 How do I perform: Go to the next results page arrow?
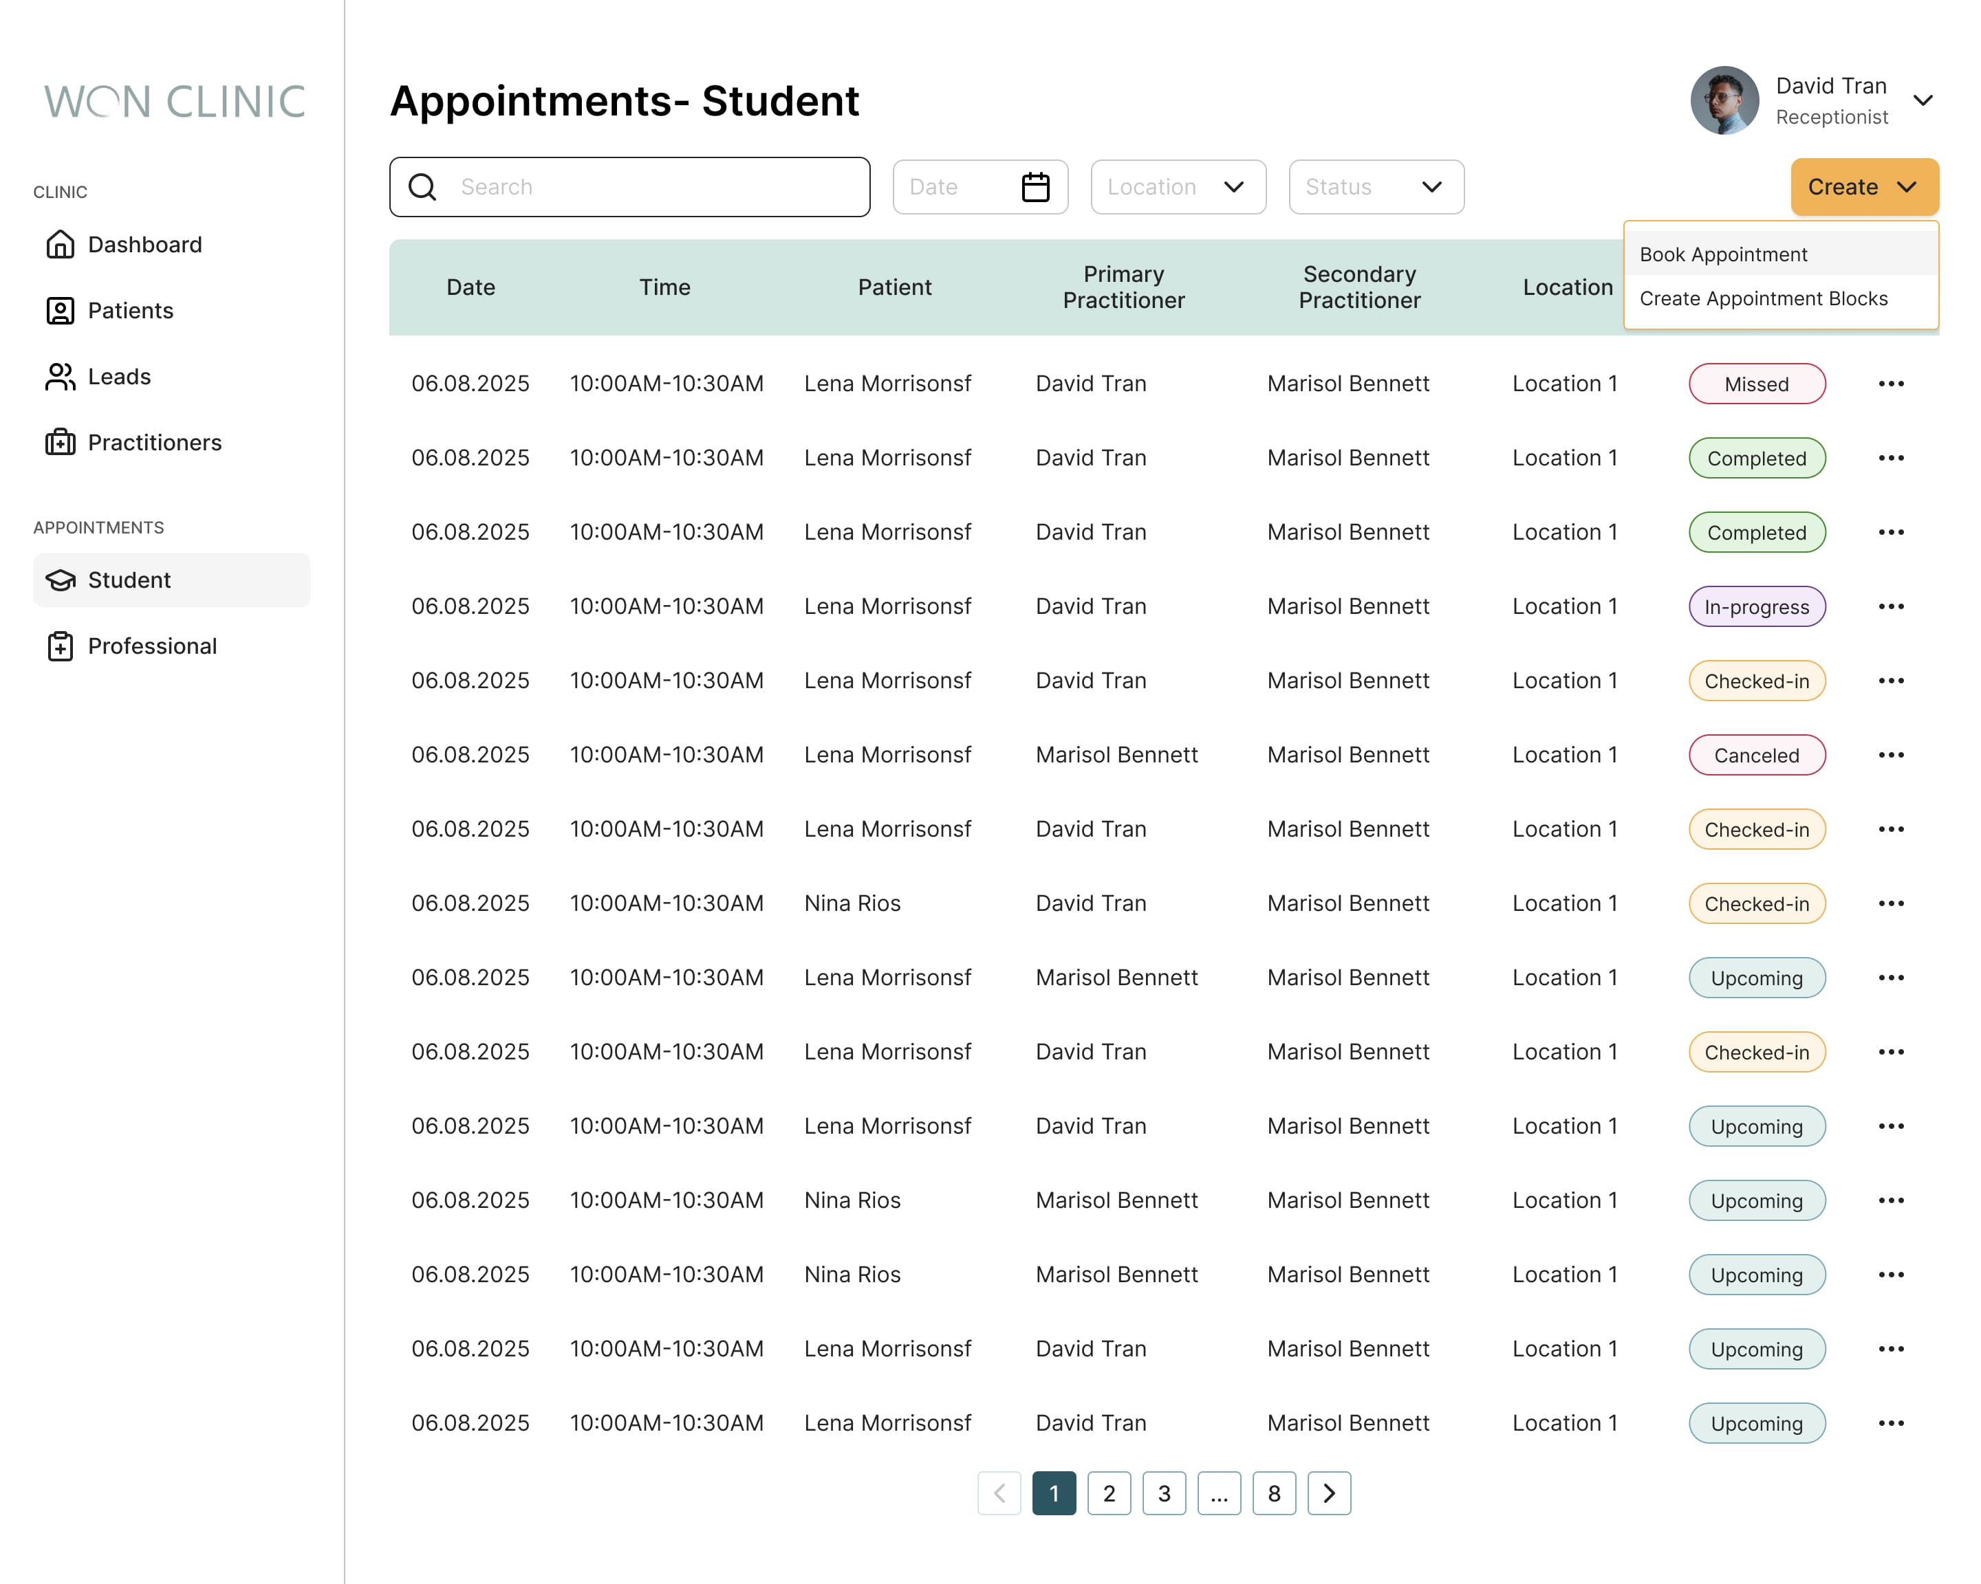(1329, 1494)
